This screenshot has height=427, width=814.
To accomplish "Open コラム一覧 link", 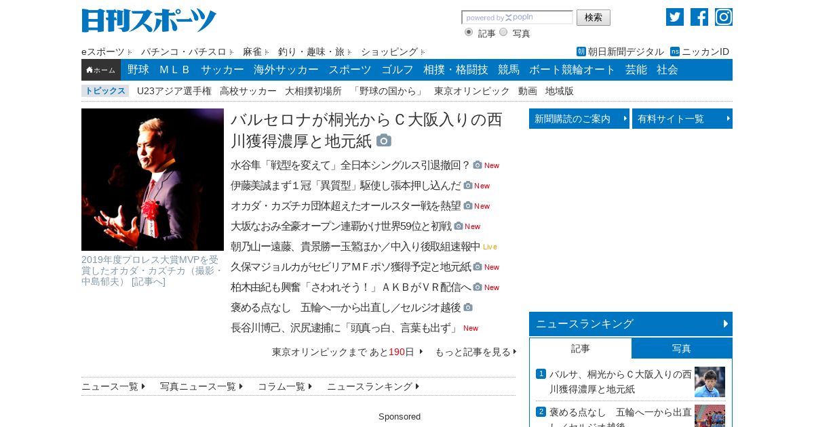I will 285,386.
